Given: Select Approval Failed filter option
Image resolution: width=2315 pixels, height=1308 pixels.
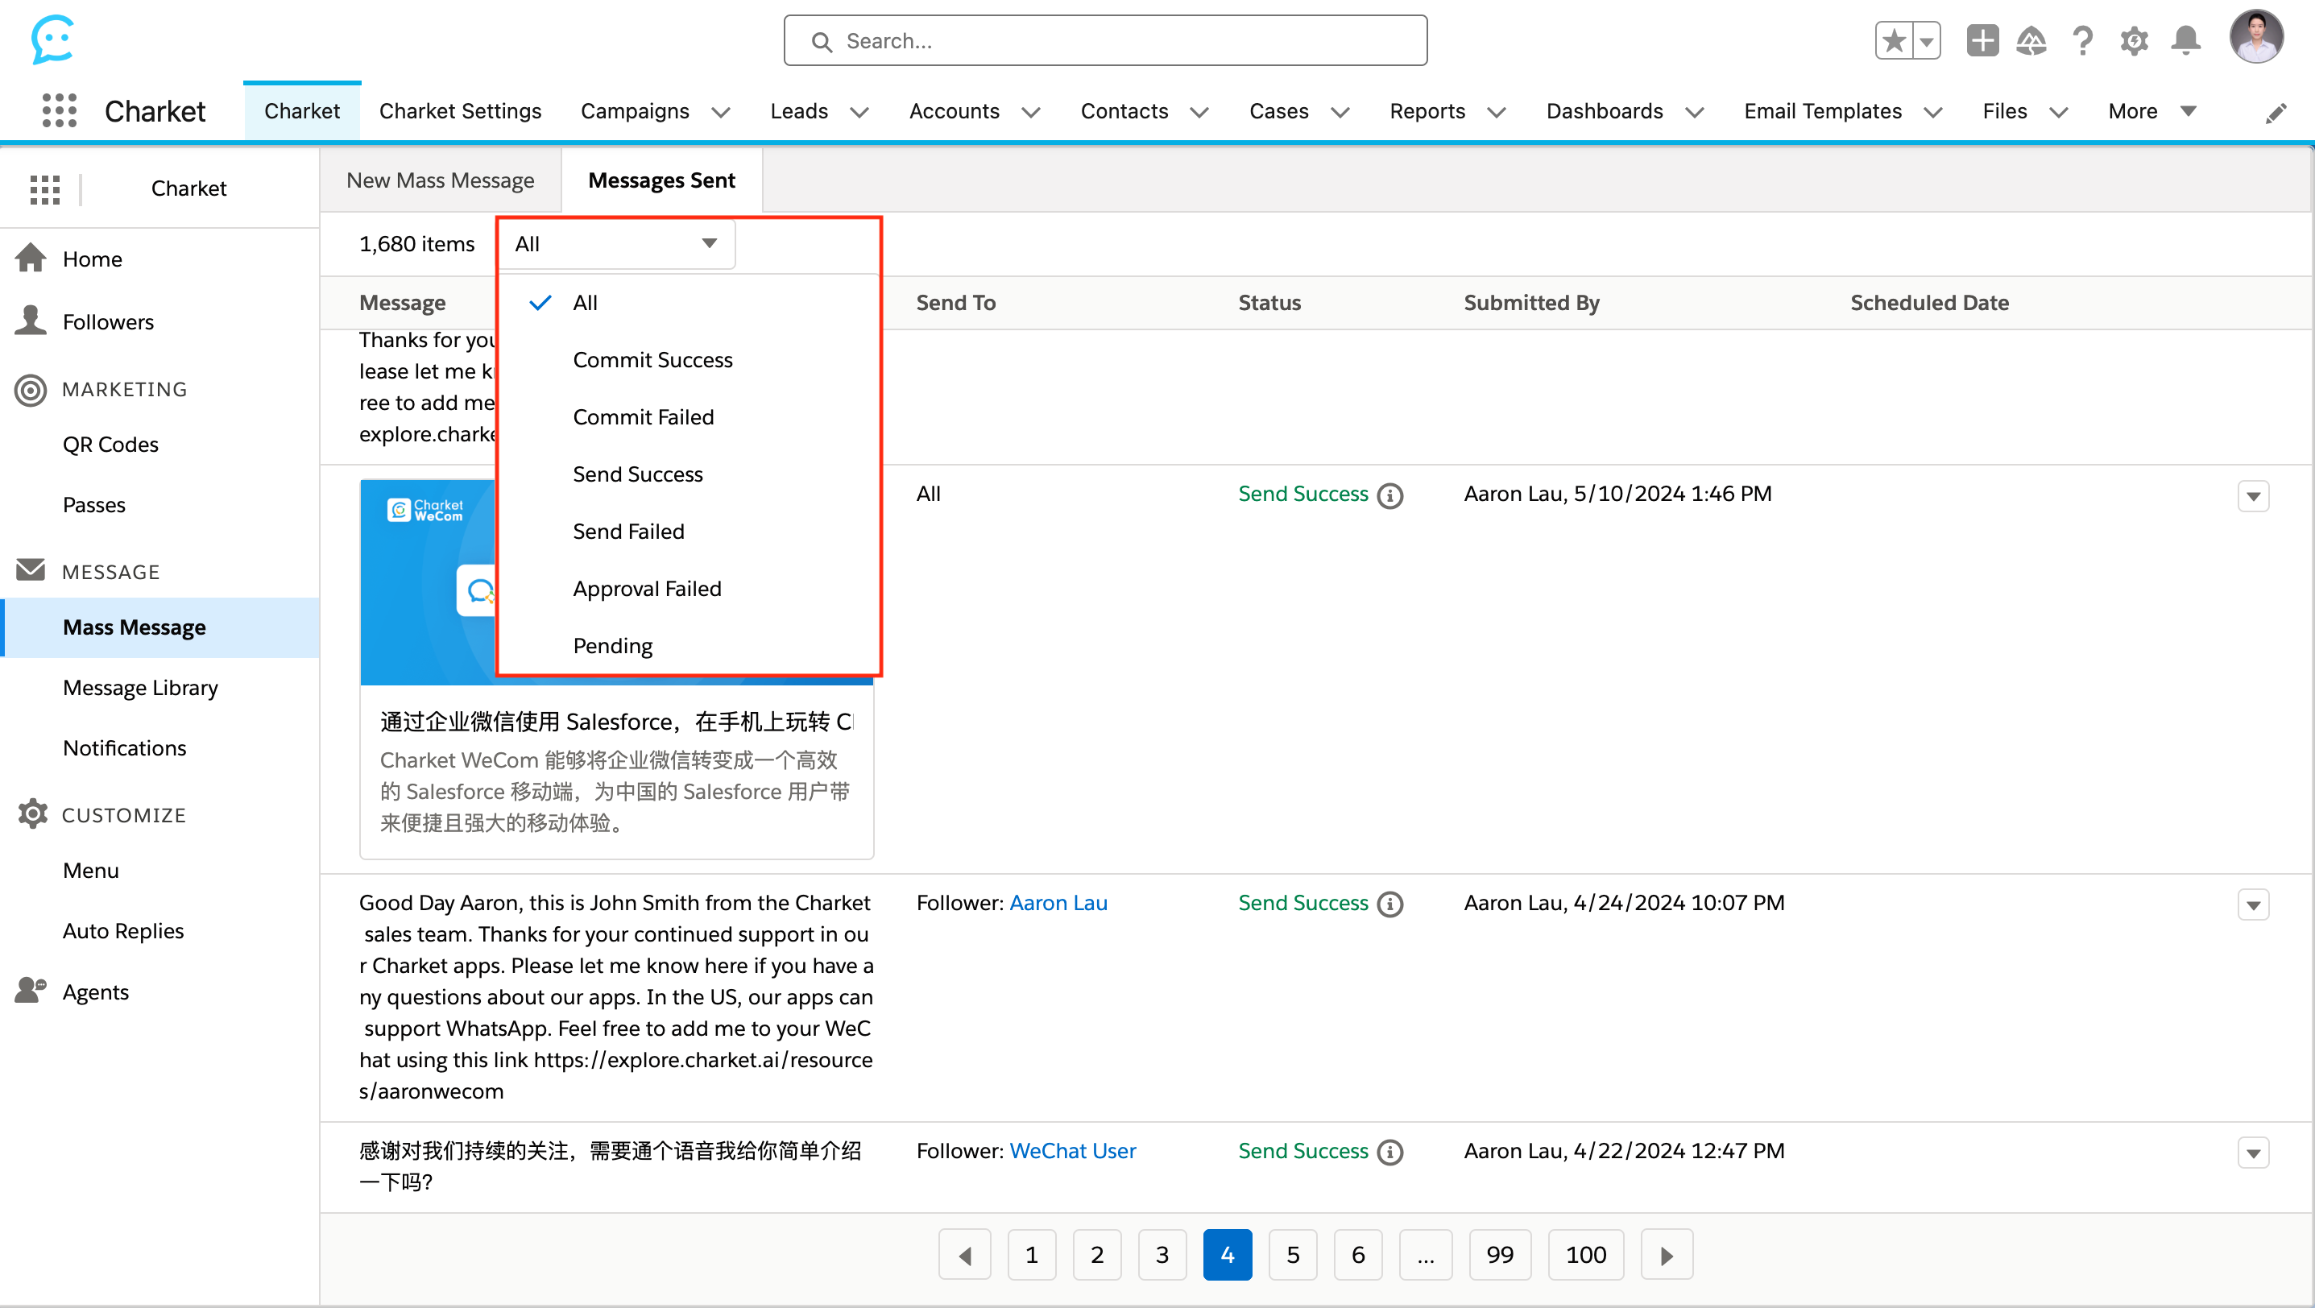Looking at the screenshot, I should pyautogui.click(x=689, y=590).
